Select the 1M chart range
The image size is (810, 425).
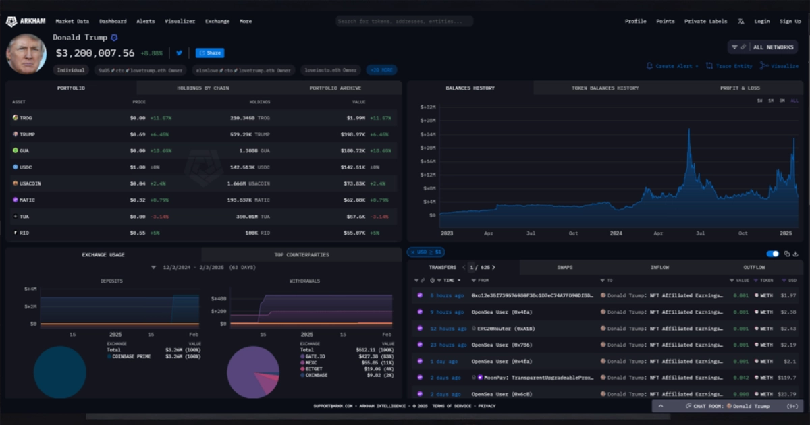tap(771, 101)
